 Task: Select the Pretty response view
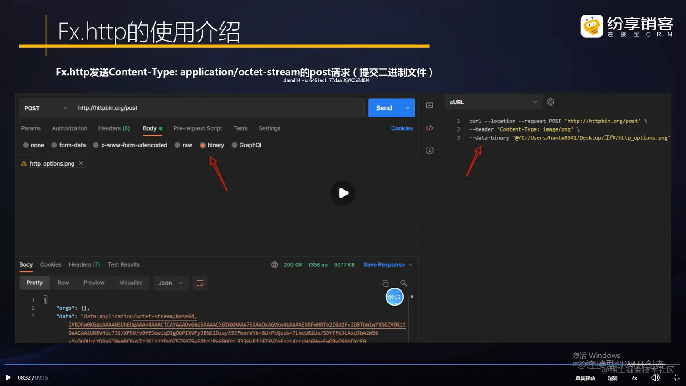coord(34,283)
